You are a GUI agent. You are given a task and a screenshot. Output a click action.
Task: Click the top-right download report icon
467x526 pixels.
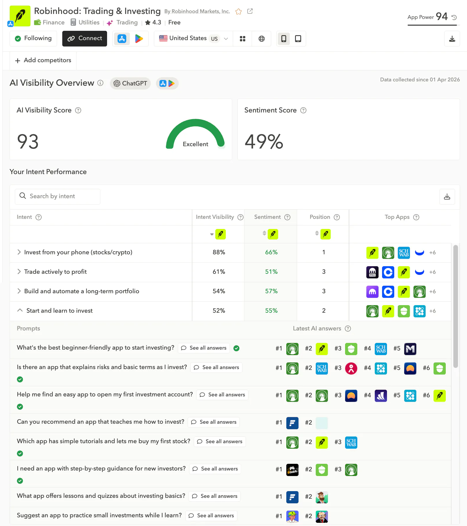pos(452,38)
